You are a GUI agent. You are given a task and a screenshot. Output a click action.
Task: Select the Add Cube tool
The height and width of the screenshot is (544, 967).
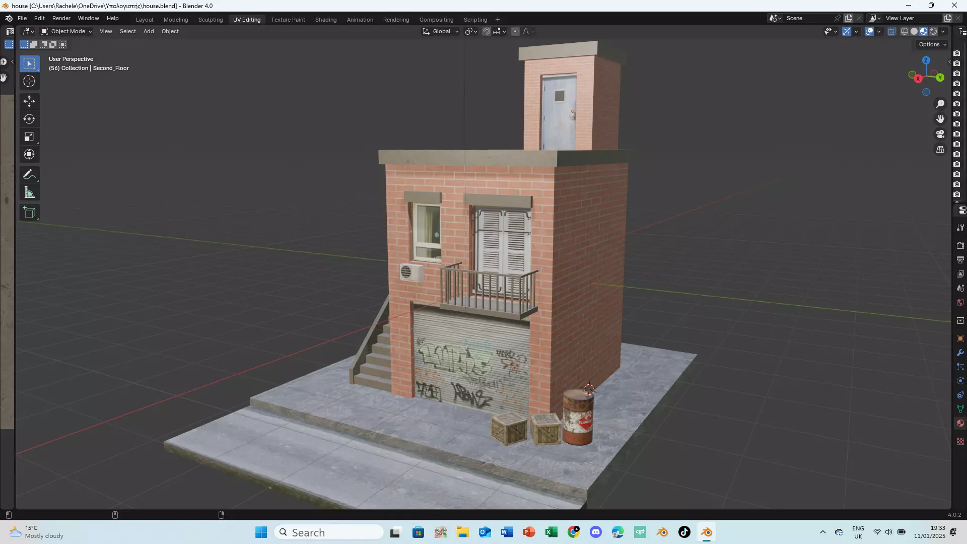pos(29,212)
